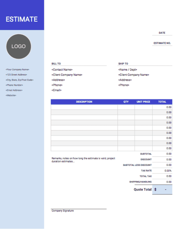This screenshot has width=174, height=229.
Task: Select the SUBTOTAL value 0.00
Action: (169, 154)
